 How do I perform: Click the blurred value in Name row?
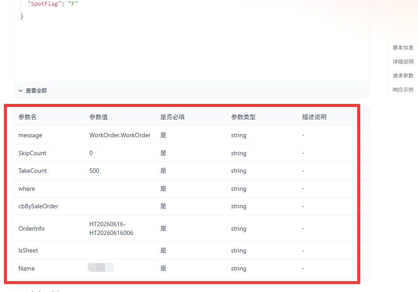pyautogui.click(x=101, y=267)
